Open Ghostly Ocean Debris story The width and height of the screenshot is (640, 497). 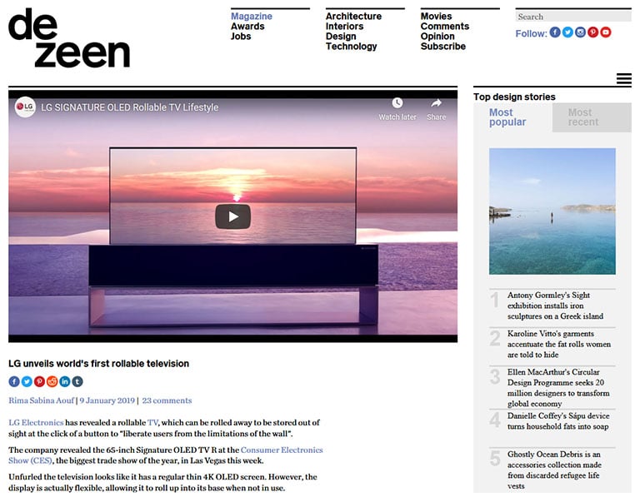[554, 470]
